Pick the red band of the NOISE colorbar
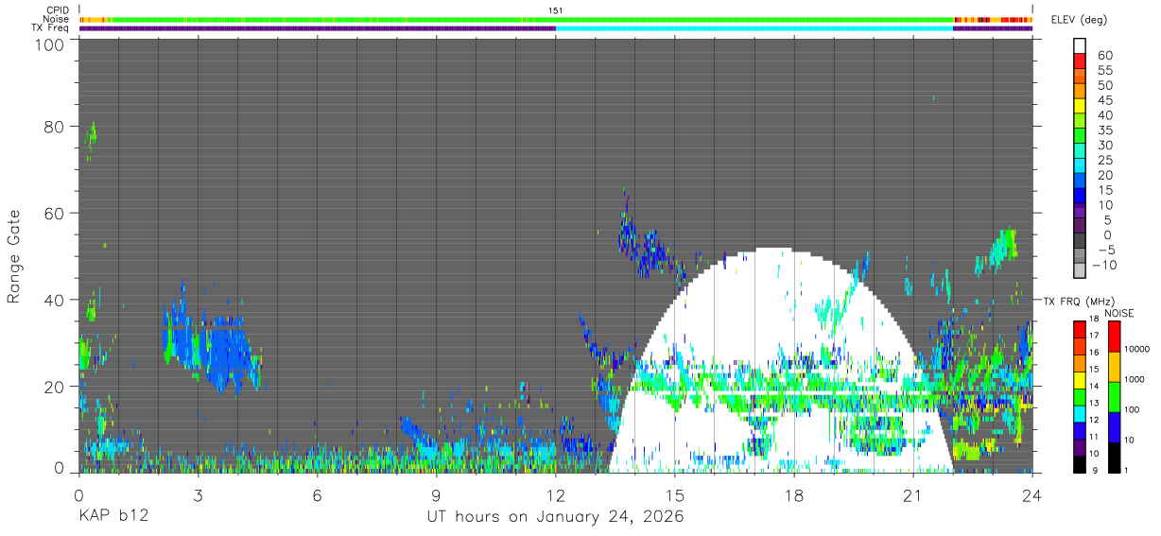1161x536 pixels. coord(1115,337)
